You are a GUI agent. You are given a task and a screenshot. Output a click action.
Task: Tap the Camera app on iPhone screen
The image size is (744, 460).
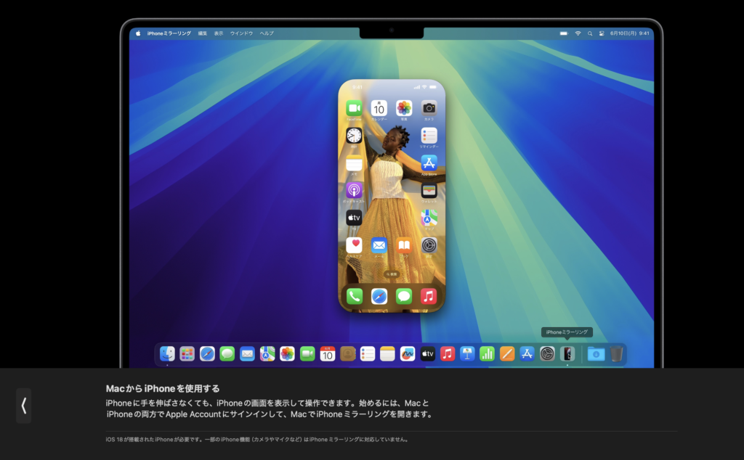pyautogui.click(x=429, y=108)
